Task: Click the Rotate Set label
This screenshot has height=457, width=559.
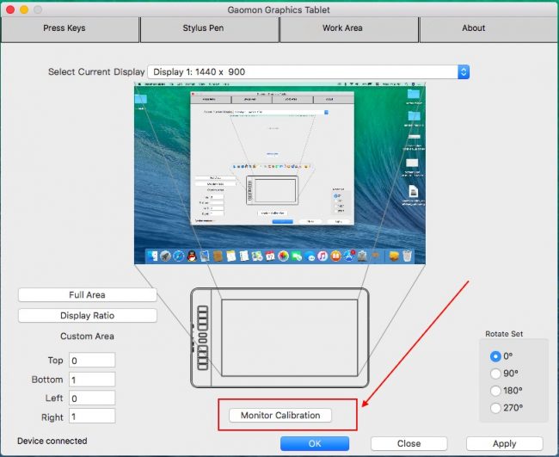Action: [x=504, y=334]
